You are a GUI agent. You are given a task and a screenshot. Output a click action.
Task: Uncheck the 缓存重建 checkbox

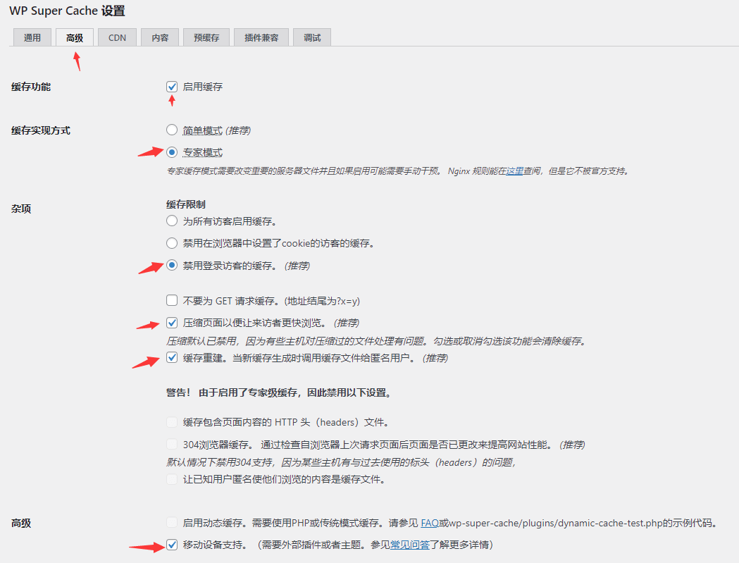[x=172, y=358]
